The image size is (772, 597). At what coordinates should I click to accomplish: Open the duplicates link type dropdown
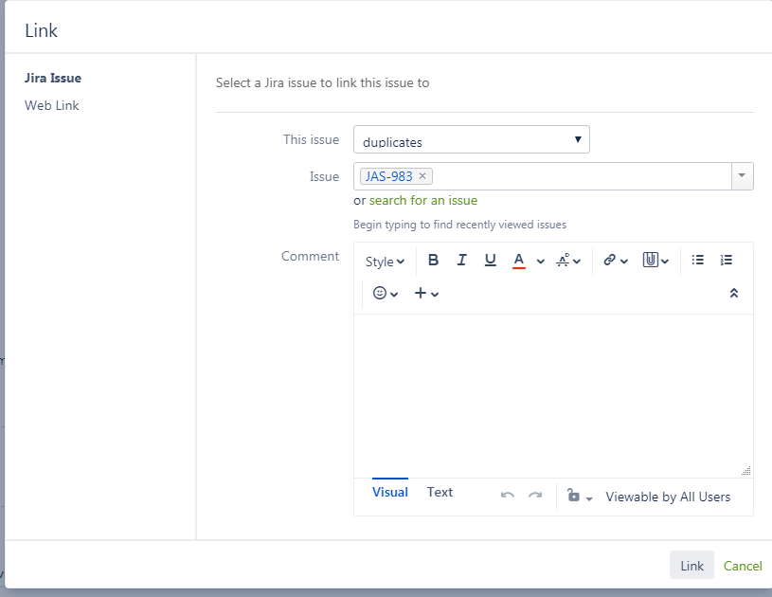point(471,139)
